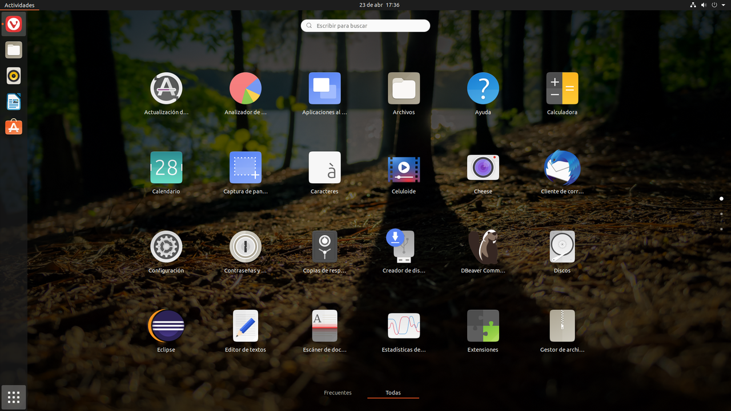The image size is (731, 411).
Task: Open Caracteres character map
Action: [x=324, y=167]
